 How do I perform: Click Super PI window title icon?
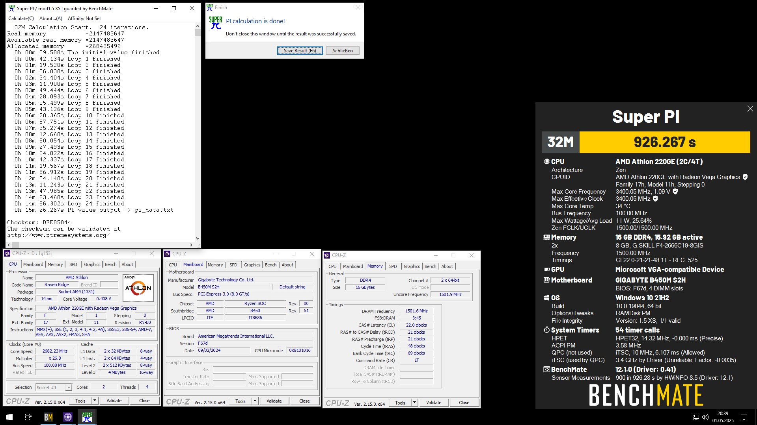coord(12,8)
